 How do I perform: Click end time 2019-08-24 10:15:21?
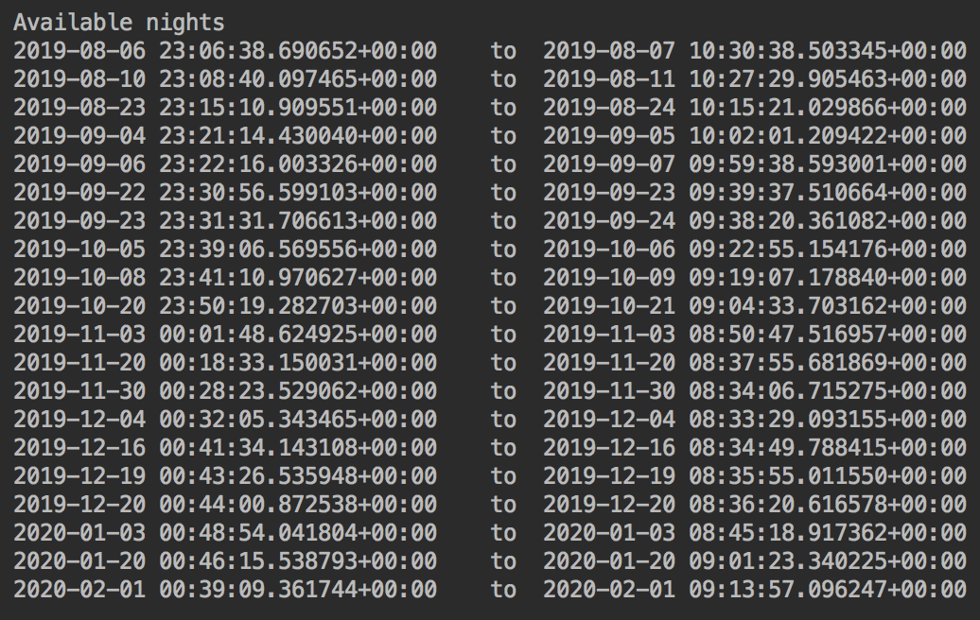tap(754, 108)
